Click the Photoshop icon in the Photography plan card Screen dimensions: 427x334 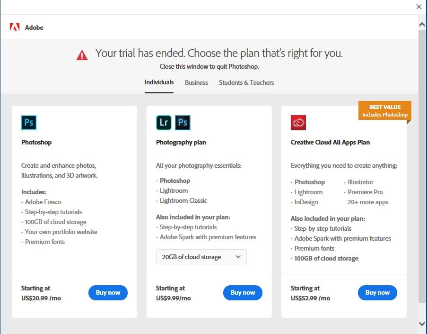183,123
